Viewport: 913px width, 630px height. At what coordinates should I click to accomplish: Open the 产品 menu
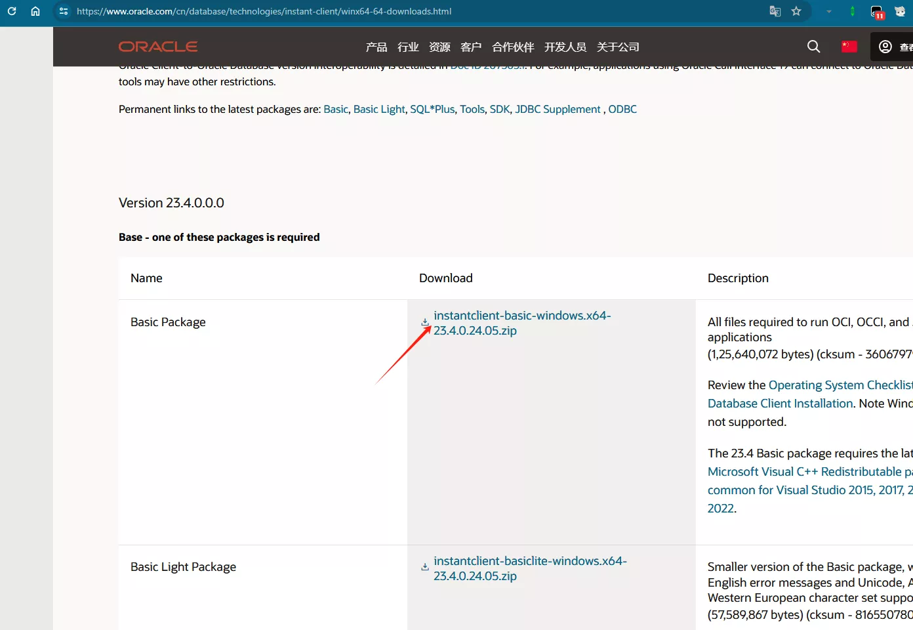point(376,47)
